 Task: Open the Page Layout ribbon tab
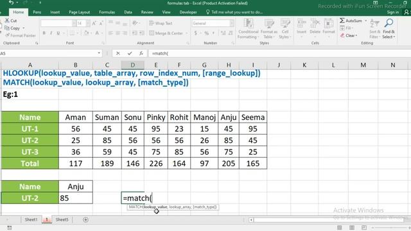tap(79, 12)
